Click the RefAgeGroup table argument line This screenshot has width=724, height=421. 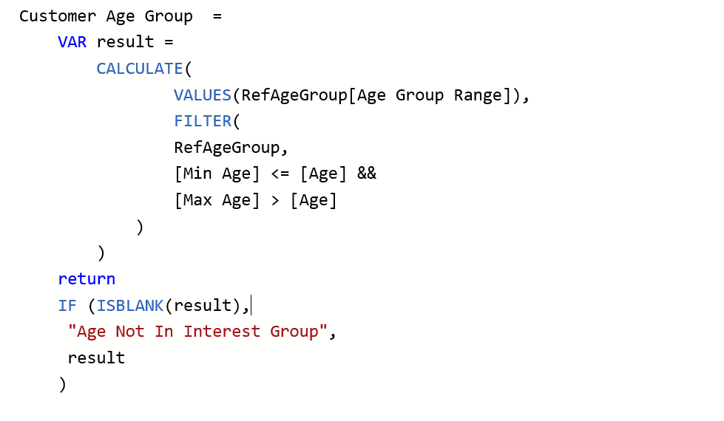coord(231,148)
